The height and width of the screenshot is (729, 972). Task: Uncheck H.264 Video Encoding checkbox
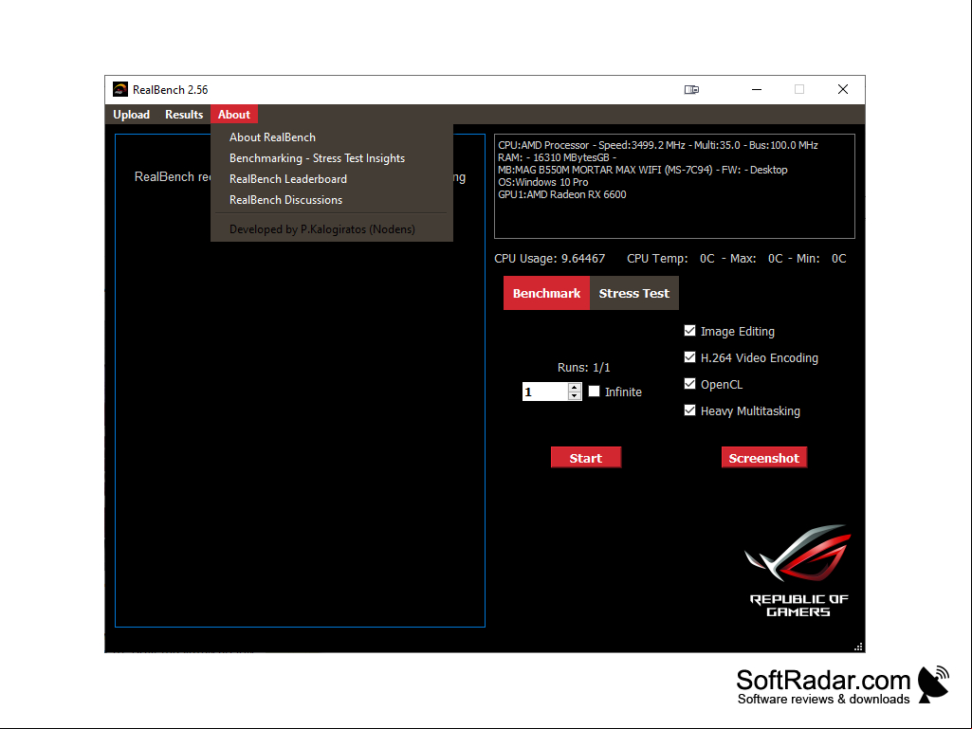click(x=689, y=357)
